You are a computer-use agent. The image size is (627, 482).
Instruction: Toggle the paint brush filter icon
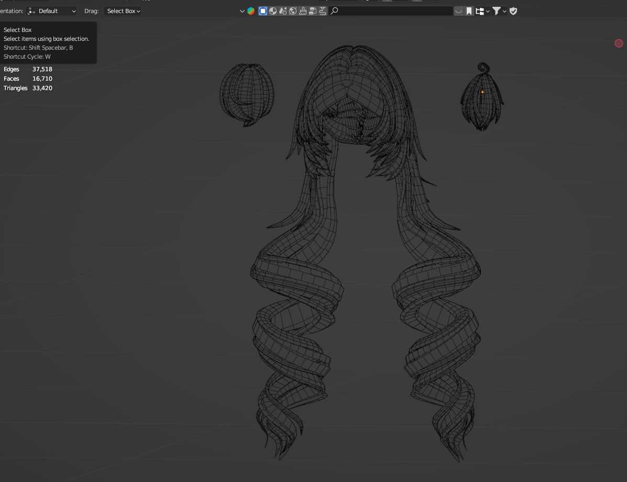pos(303,11)
